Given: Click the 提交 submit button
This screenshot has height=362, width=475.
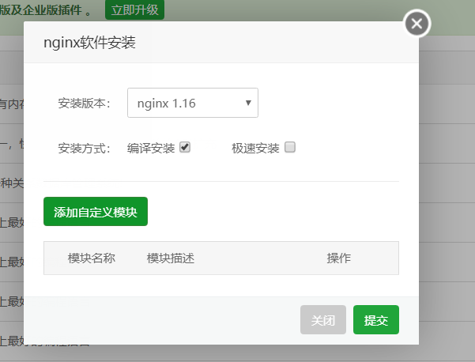Looking at the screenshot, I should coord(376,319).
